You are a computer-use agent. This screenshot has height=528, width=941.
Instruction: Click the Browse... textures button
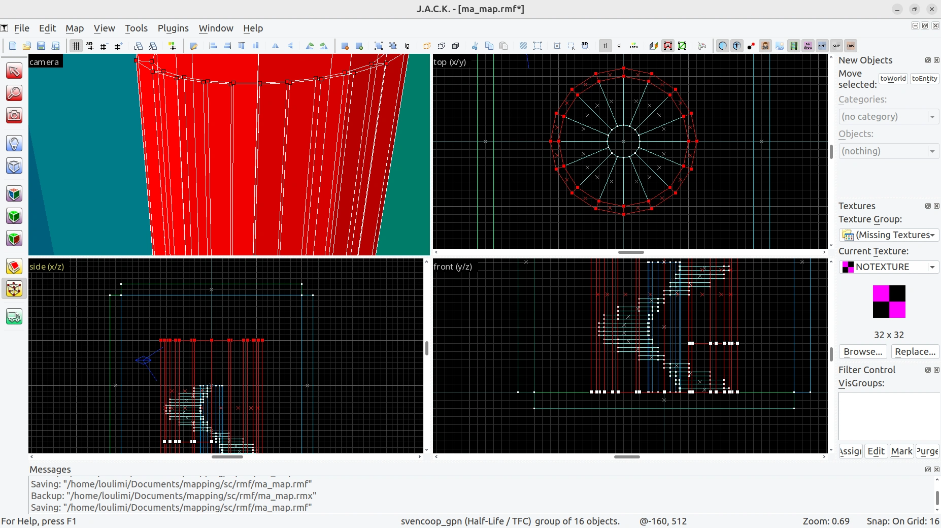tap(863, 351)
